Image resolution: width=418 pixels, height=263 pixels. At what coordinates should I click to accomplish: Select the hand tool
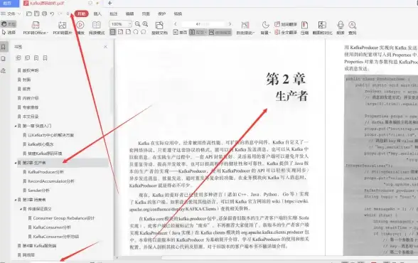coord(9,24)
